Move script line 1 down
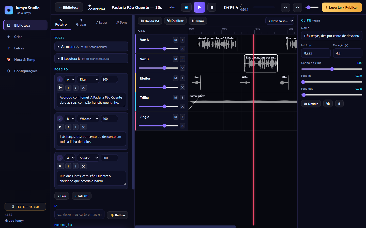Screen dimensions: 366x228 [x=75, y=88]
